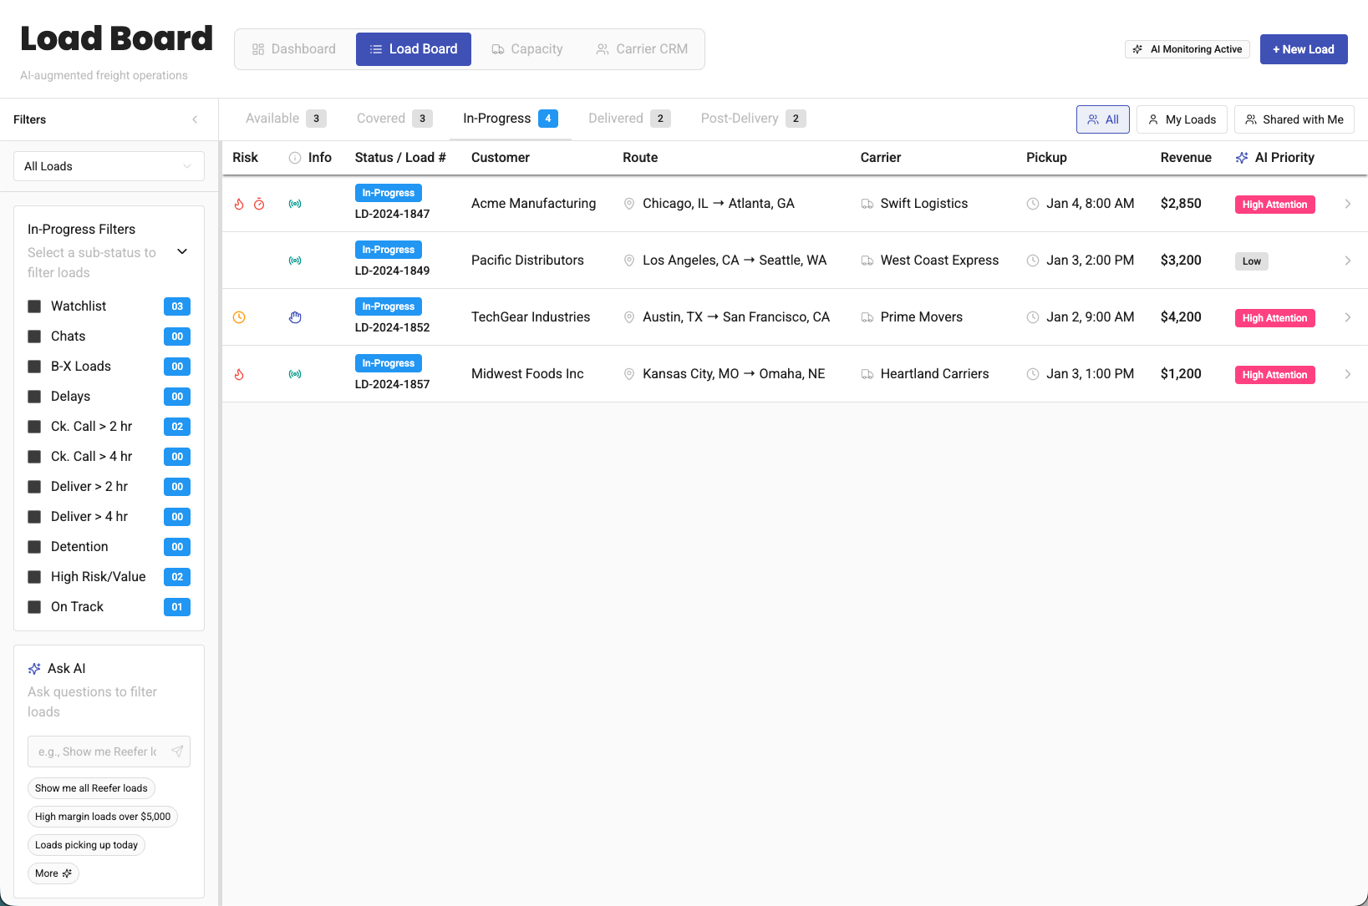Click hand info icon on TechGear Industries row

click(295, 317)
